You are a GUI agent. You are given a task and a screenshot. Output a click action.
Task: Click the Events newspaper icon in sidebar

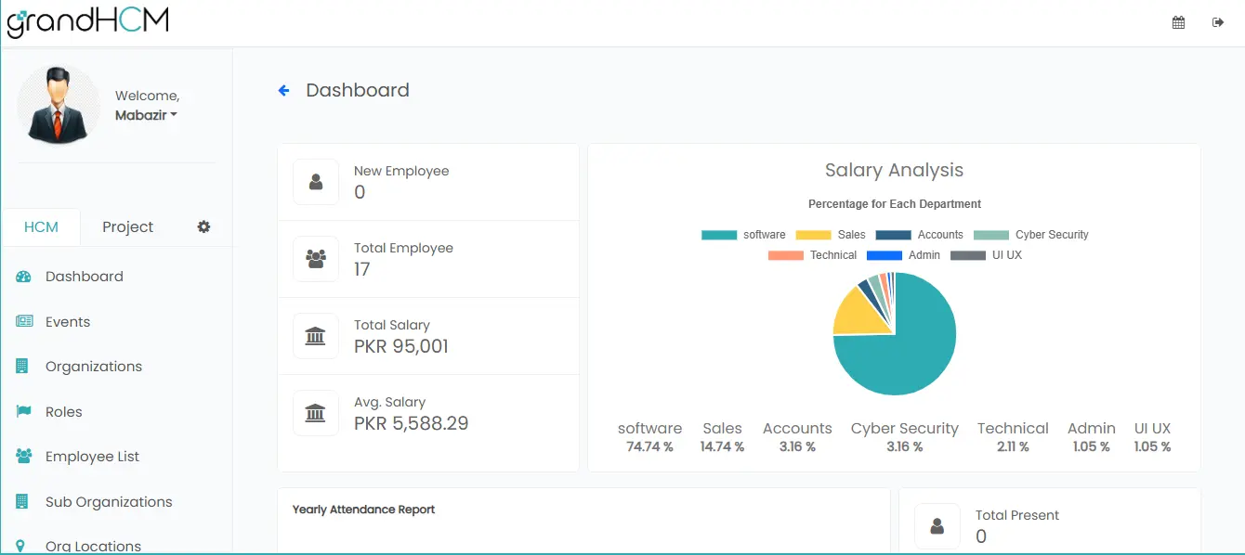pyautogui.click(x=23, y=322)
